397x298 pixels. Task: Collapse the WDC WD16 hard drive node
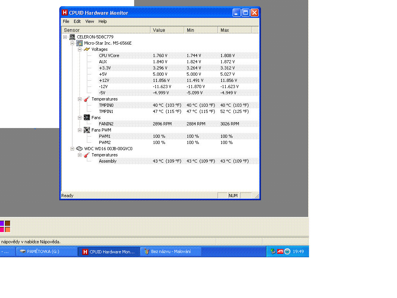72,149
